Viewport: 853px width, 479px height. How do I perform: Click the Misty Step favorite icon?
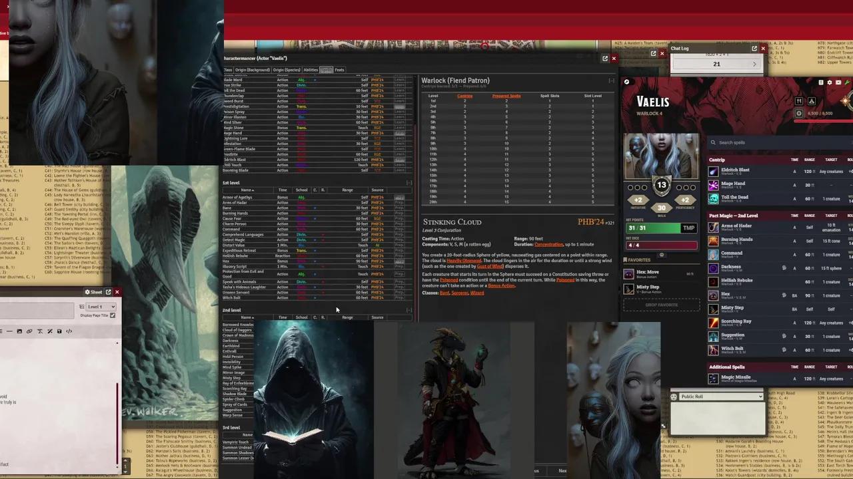[628, 288]
